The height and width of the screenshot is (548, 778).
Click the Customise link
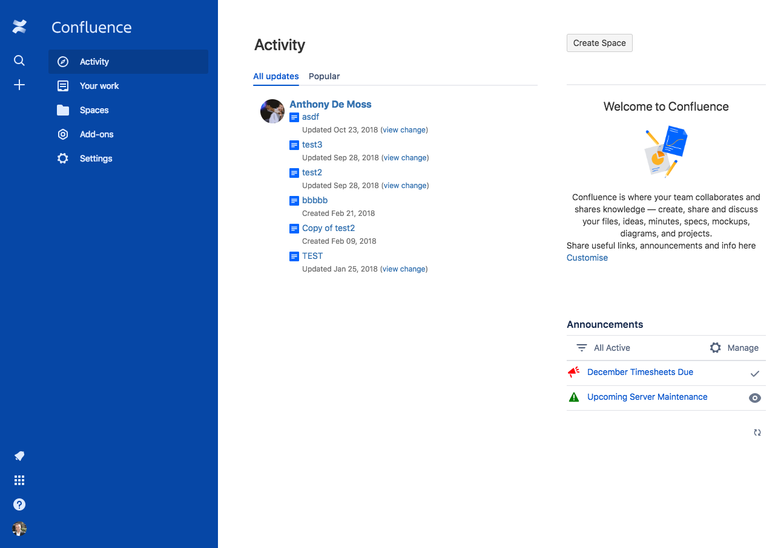[587, 258]
